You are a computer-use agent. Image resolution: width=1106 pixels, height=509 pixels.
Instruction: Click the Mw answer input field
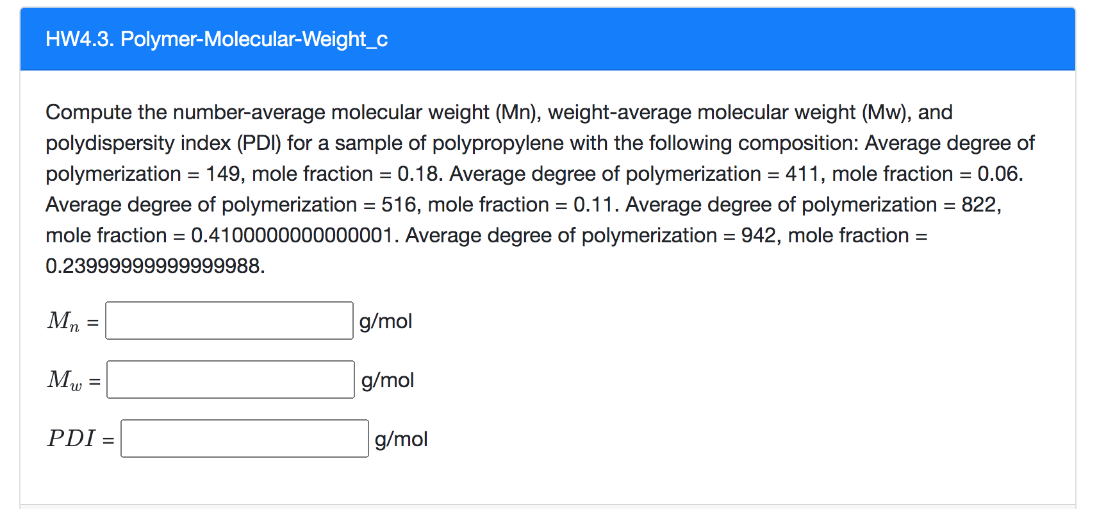229,380
